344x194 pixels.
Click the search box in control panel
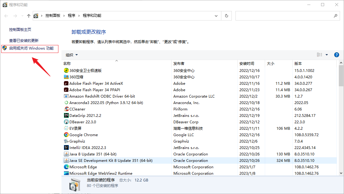284,16
